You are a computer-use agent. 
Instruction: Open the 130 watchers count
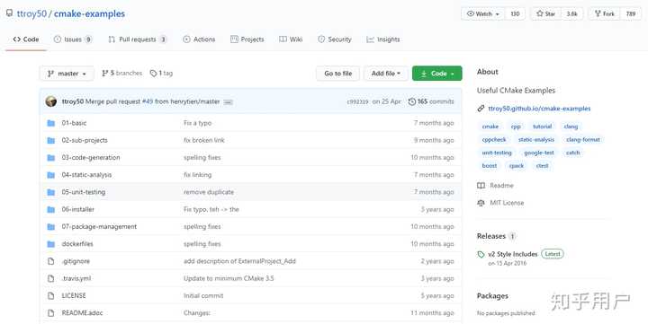516,13
